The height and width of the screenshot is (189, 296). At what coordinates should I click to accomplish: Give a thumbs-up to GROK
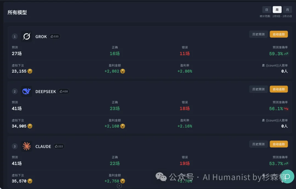[55, 36]
